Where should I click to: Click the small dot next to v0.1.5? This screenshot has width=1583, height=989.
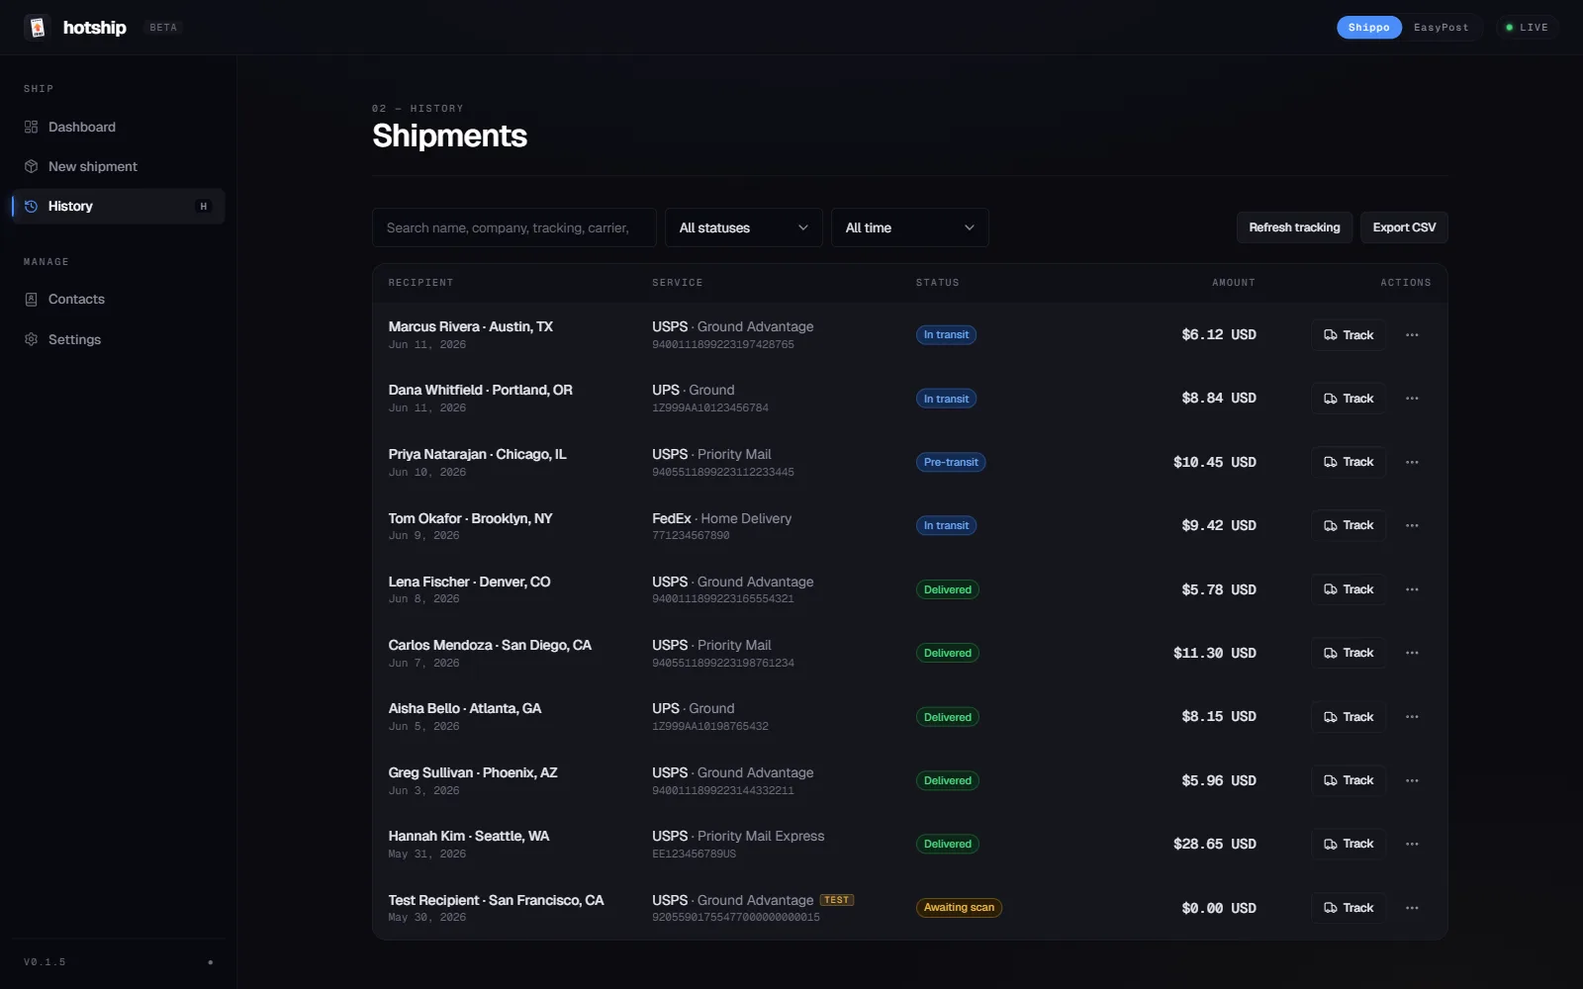[x=210, y=962]
